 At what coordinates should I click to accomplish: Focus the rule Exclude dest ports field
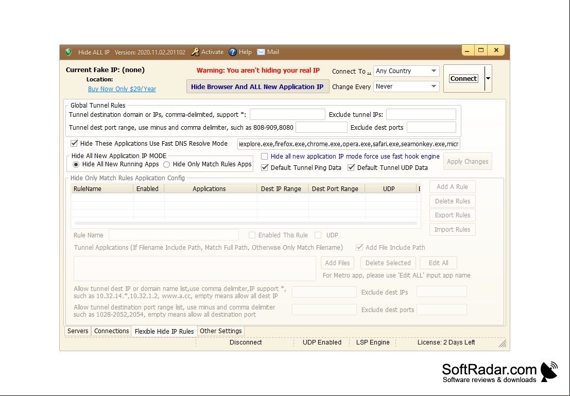(442, 309)
